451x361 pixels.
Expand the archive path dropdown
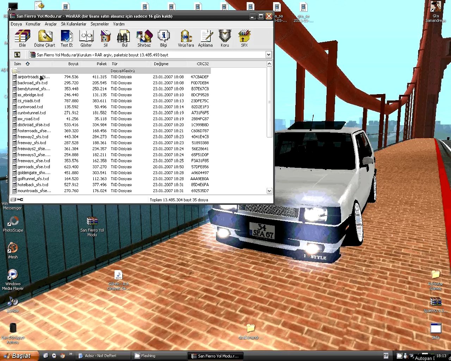(268, 55)
